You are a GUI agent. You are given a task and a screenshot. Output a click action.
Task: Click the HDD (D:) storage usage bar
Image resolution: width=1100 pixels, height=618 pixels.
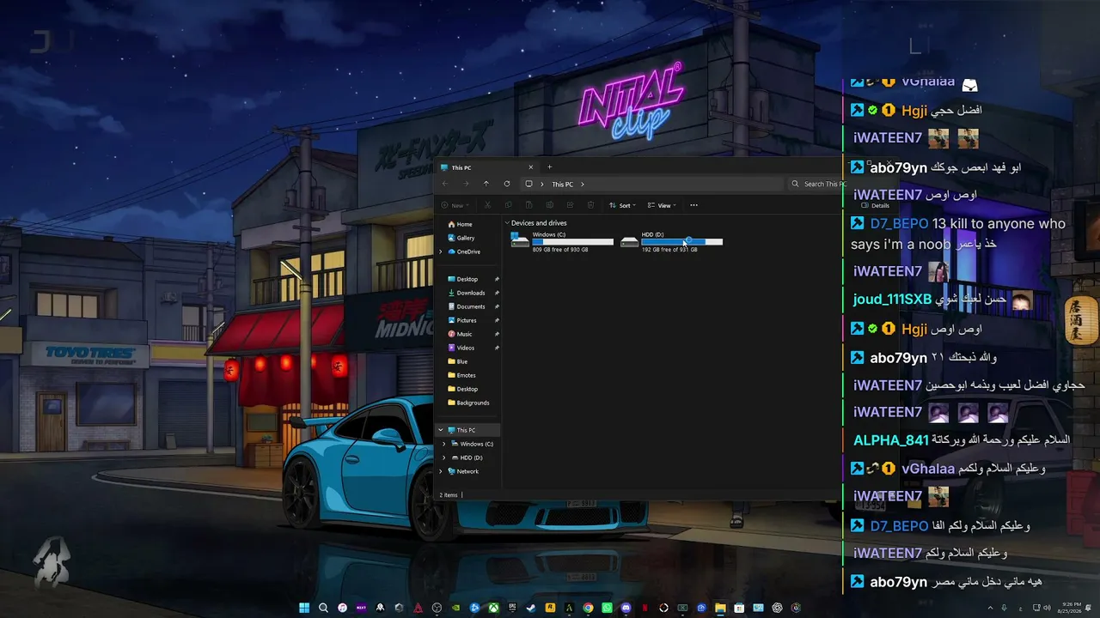pyautogui.click(x=682, y=242)
